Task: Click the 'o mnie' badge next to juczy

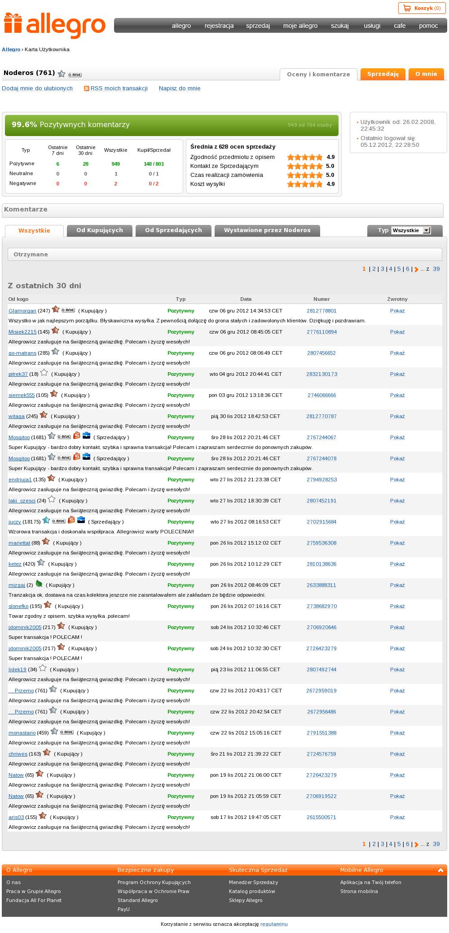Action: [x=58, y=521]
